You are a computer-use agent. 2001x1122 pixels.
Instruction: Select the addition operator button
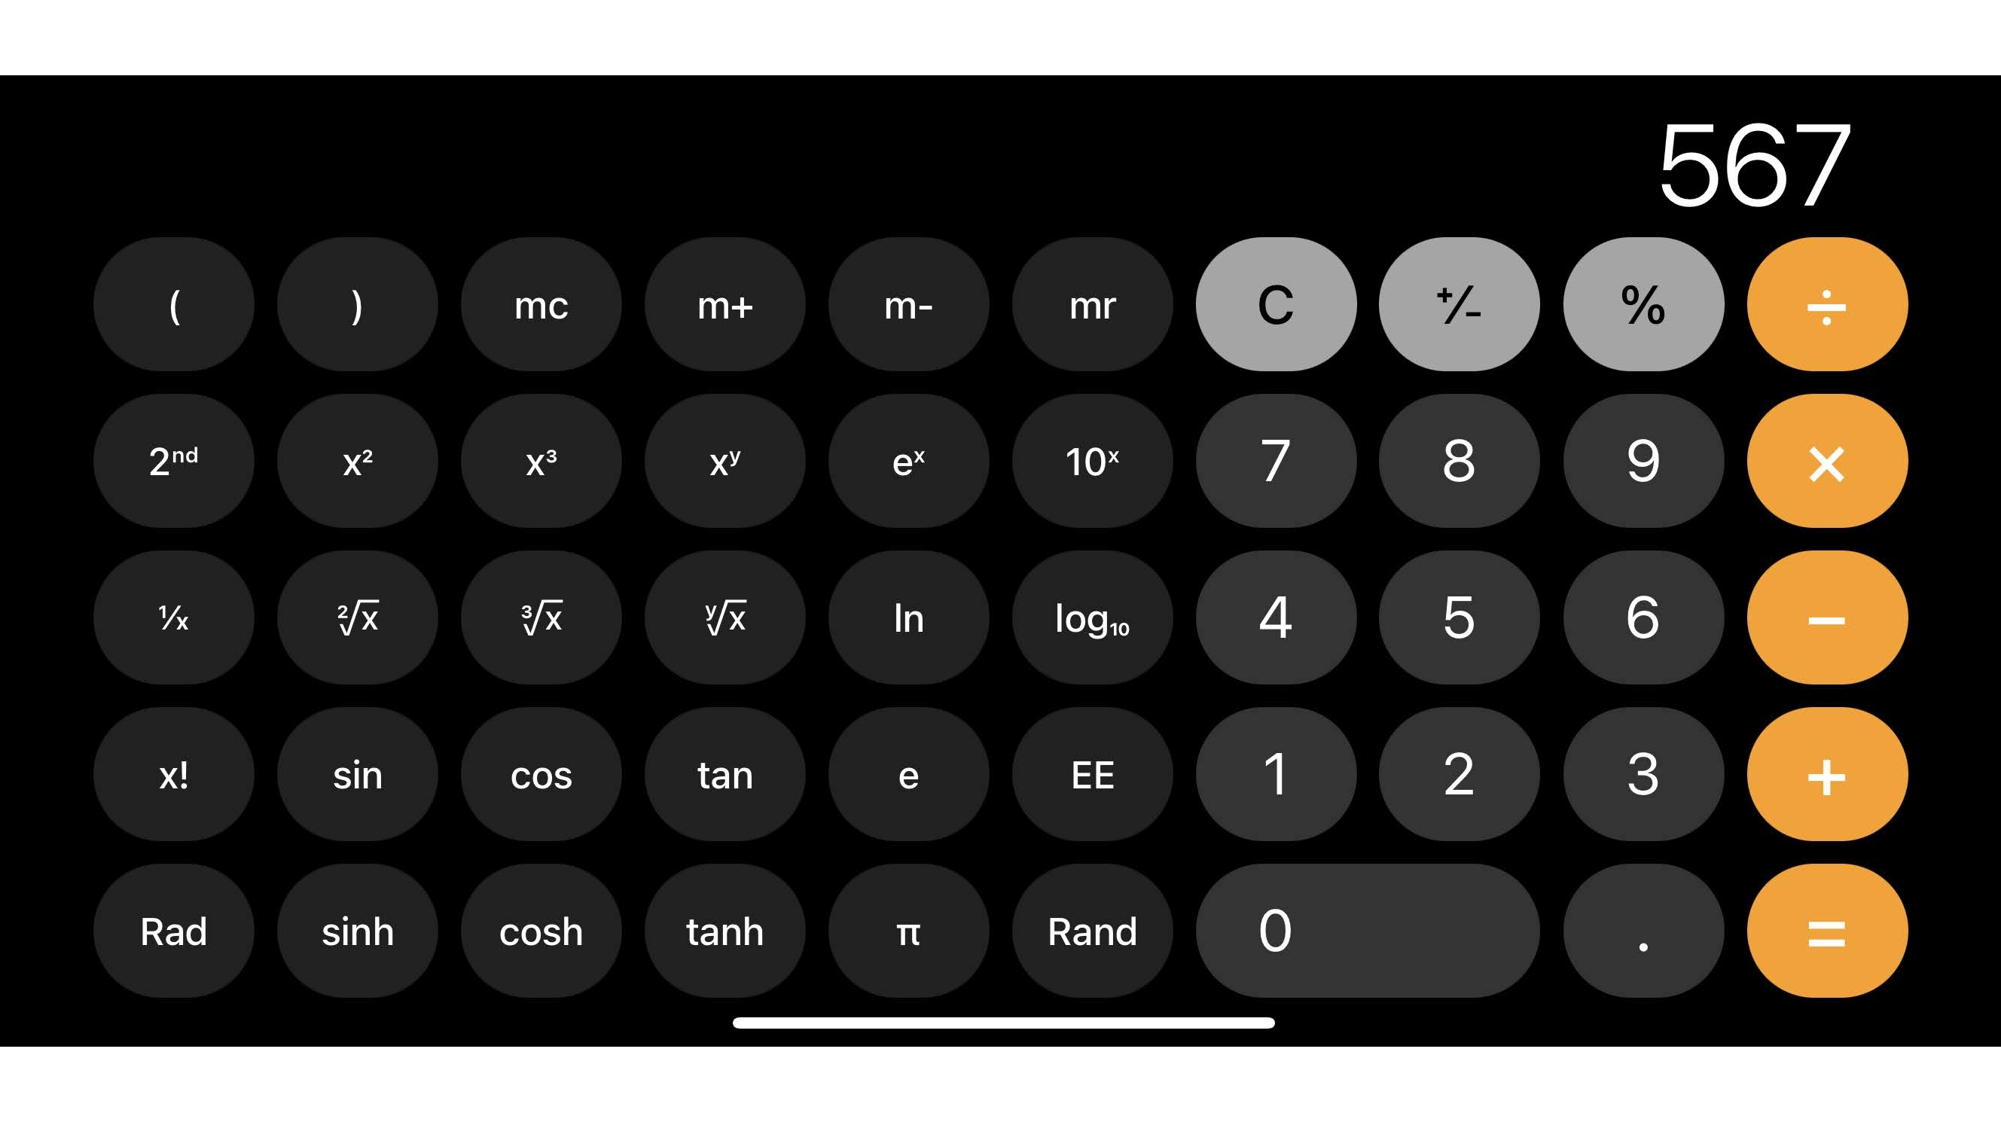tap(1824, 774)
